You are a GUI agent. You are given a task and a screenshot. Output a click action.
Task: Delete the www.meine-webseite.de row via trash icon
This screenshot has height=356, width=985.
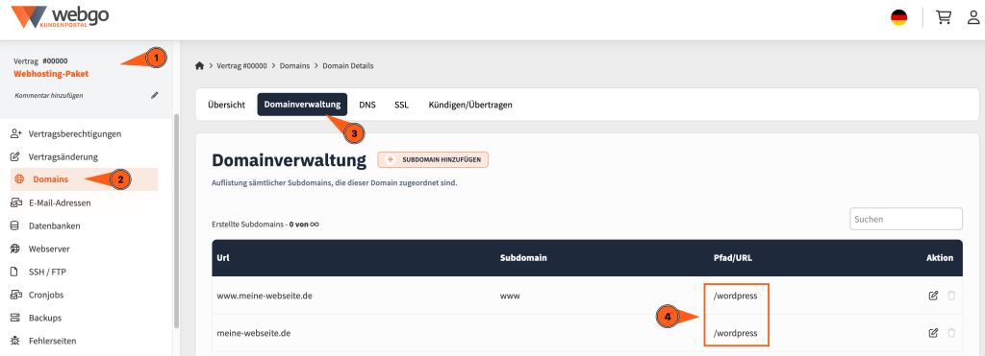tap(951, 296)
